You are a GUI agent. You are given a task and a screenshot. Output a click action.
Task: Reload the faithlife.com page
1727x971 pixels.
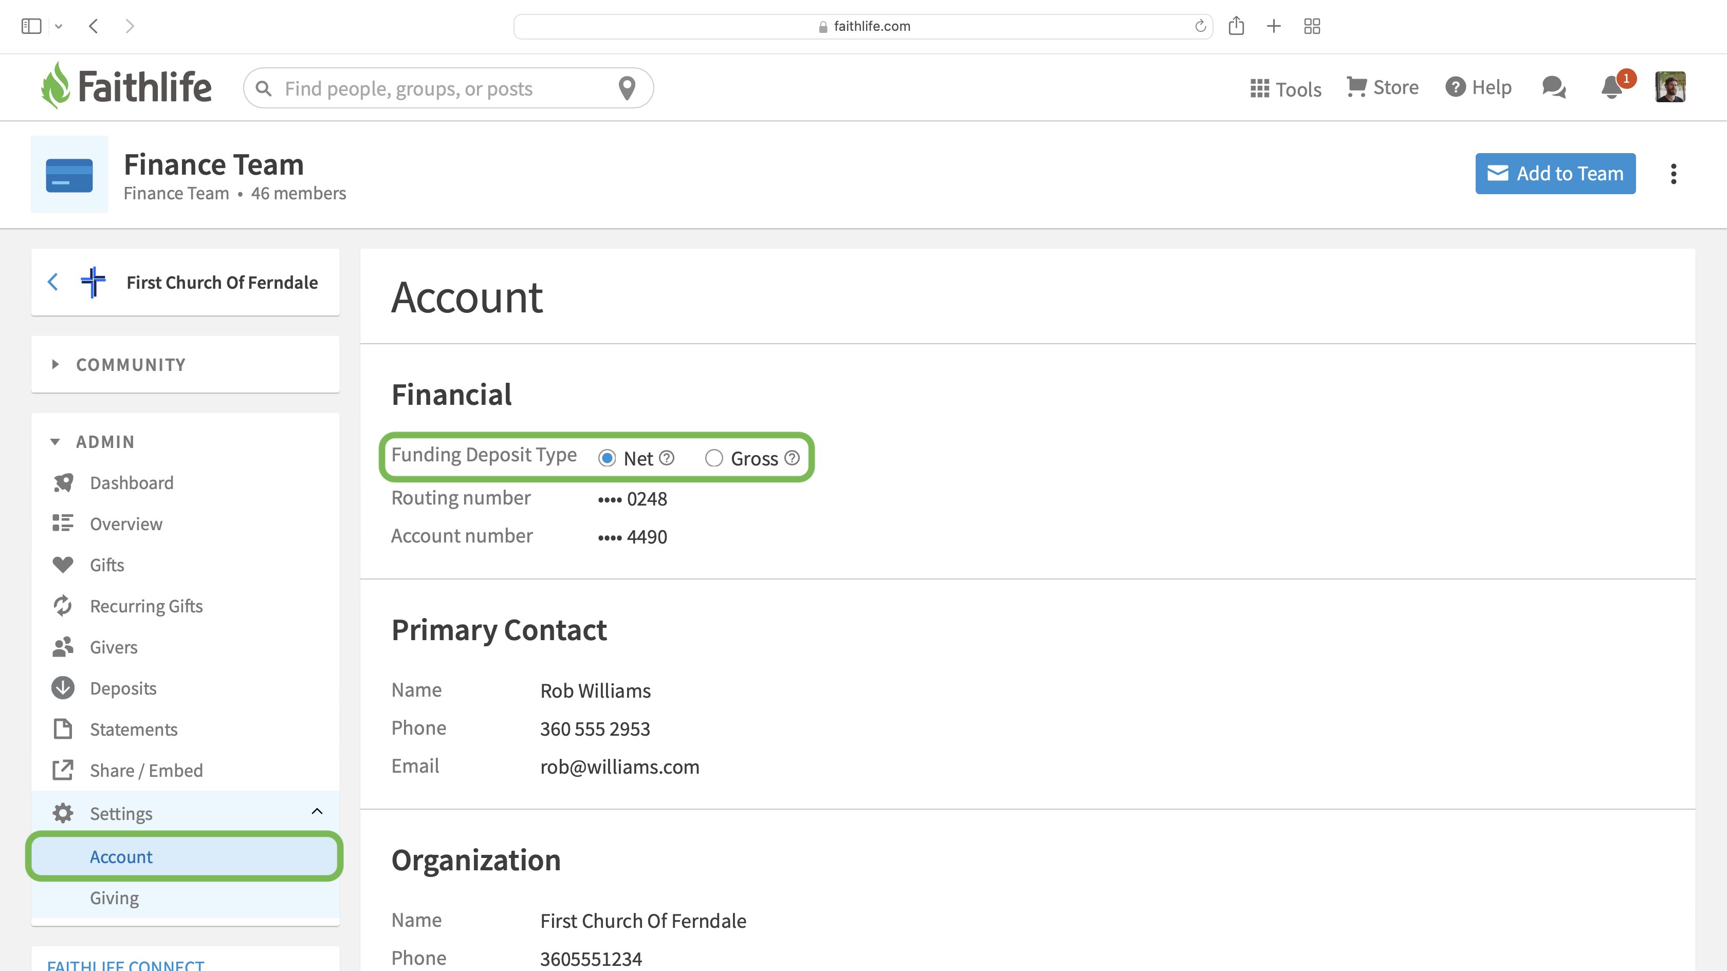(1200, 26)
